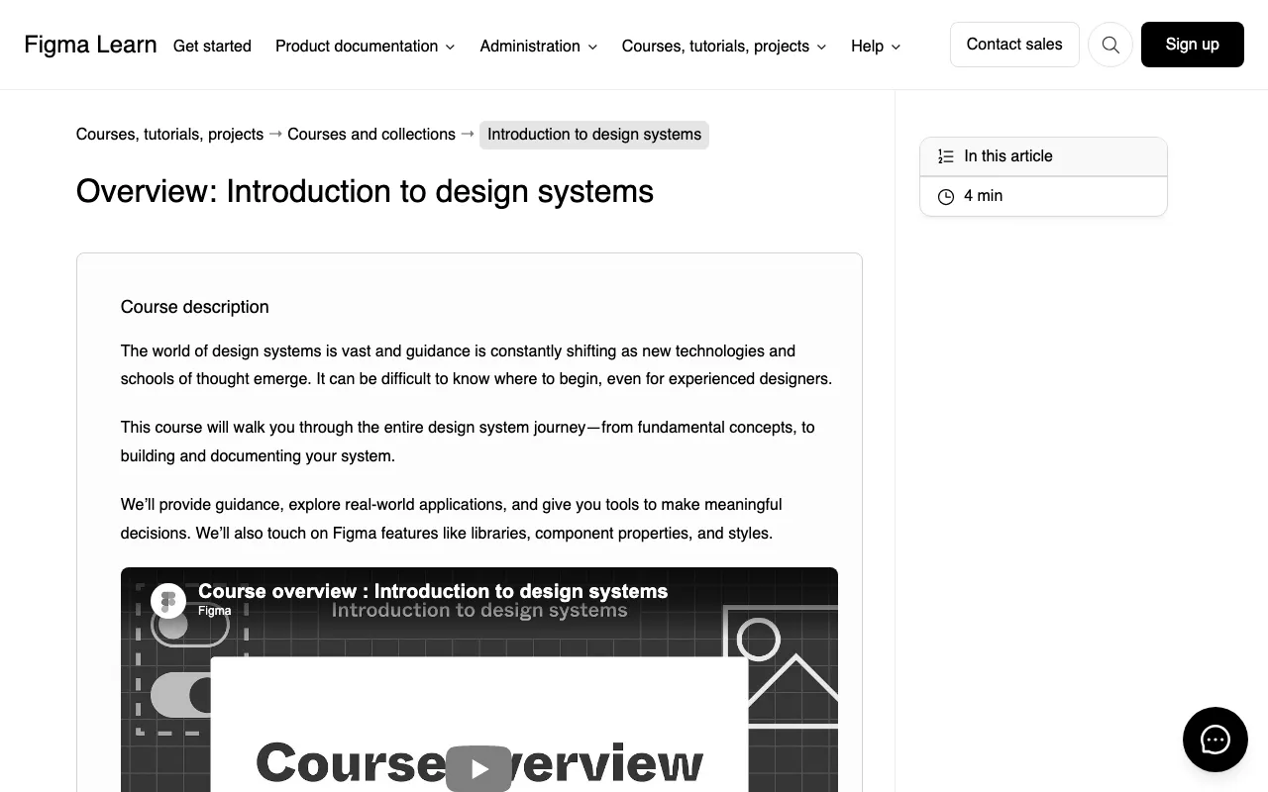Viewport: 1268px width, 792px height.
Task: Click the Figma channel name on video
Action: click(x=214, y=611)
